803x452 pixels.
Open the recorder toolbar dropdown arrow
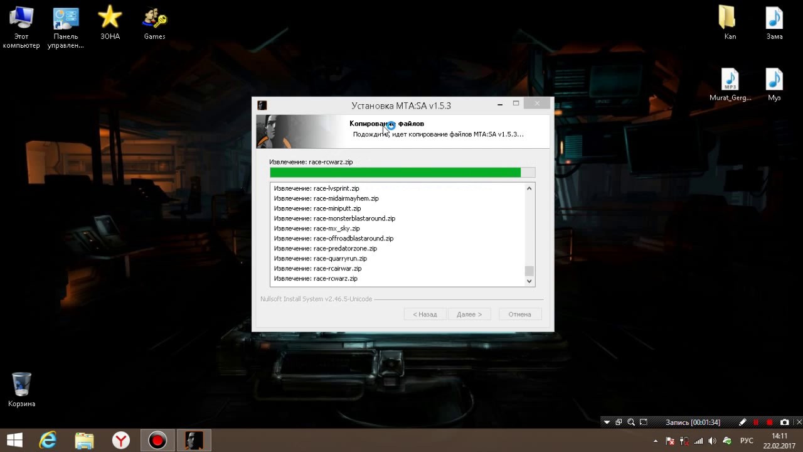(607, 422)
